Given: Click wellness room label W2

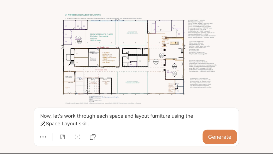Looking at the screenshot, I should click(x=154, y=30).
